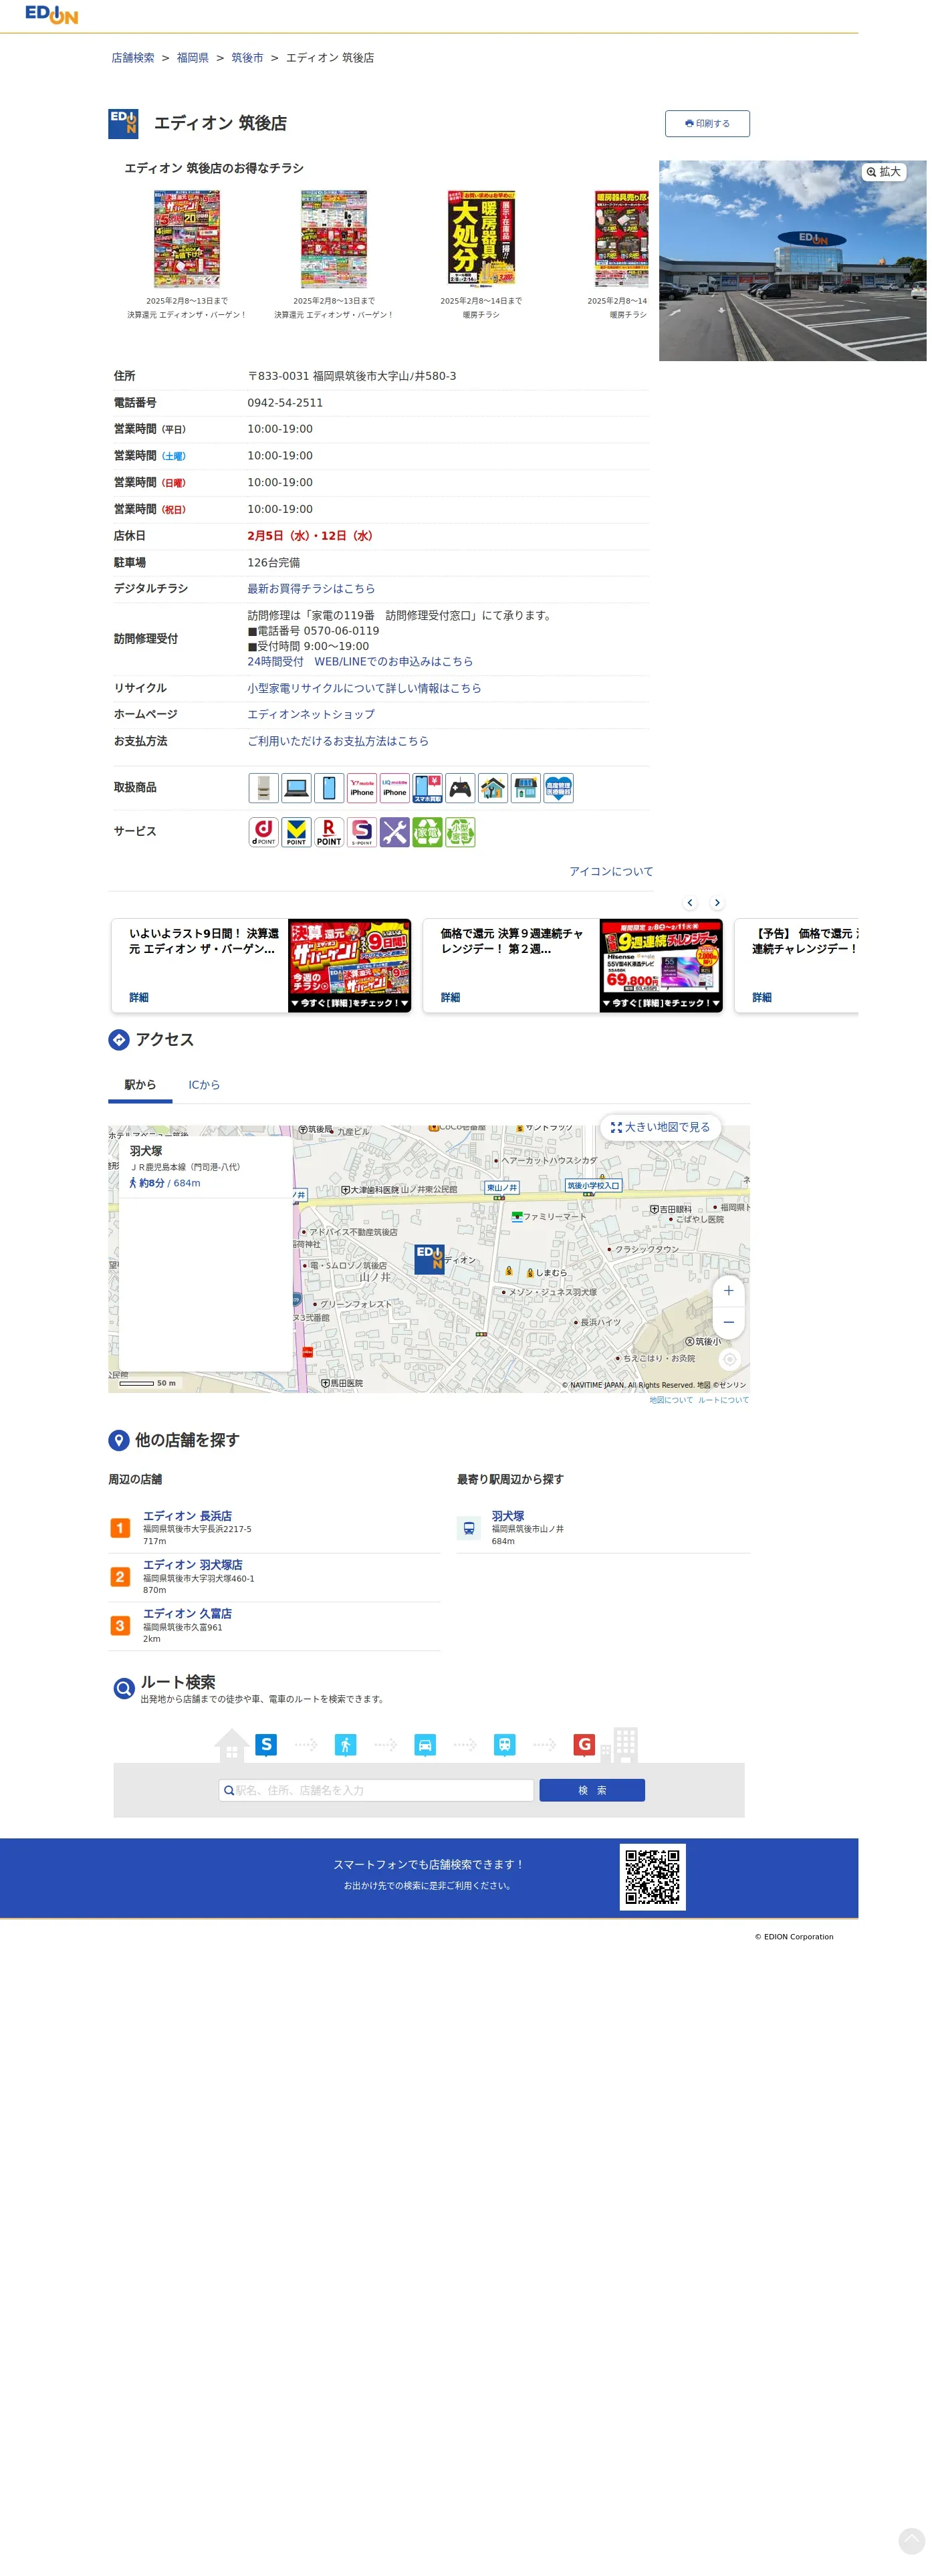
Task: Click the Y!mobile iPhone icon
Action: click(x=362, y=788)
